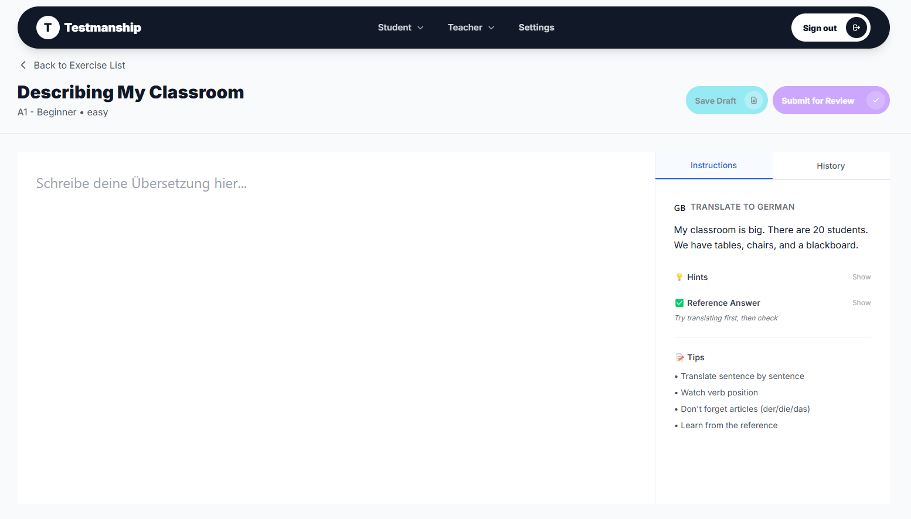Switch to the History tab
The width and height of the screenshot is (911, 519).
pos(830,166)
